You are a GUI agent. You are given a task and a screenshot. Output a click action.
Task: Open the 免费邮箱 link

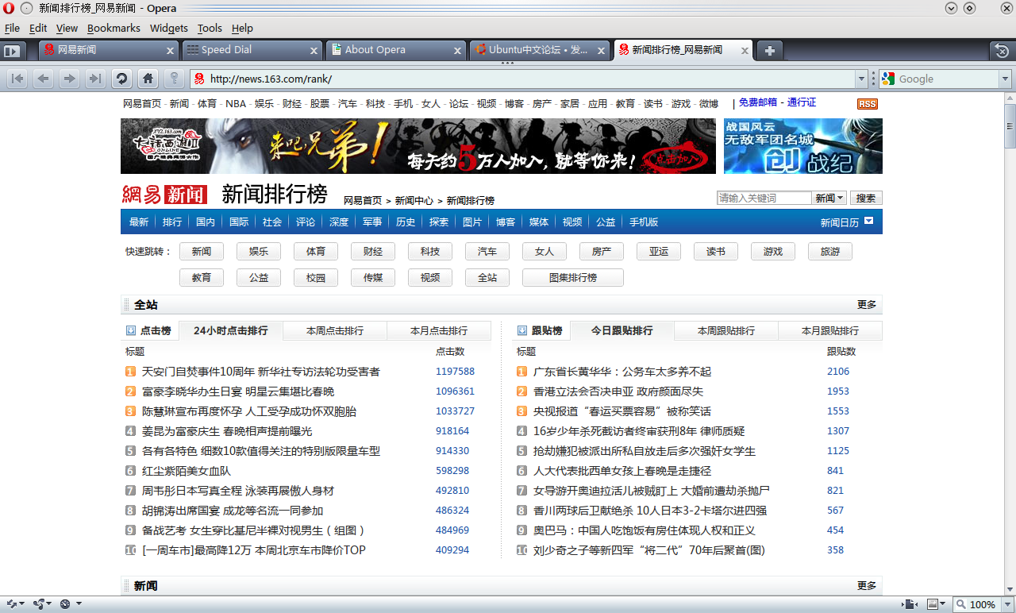tap(758, 102)
